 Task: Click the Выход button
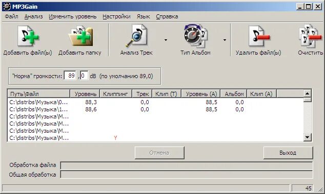[x=288, y=153]
